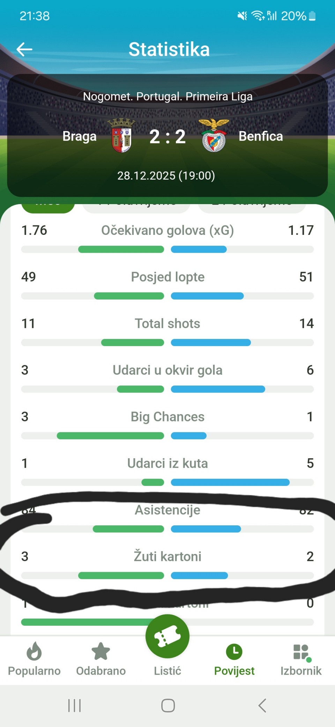Tap the Udarci iz kuta blue bar
The height and width of the screenshot is (727, 335).
230,482
